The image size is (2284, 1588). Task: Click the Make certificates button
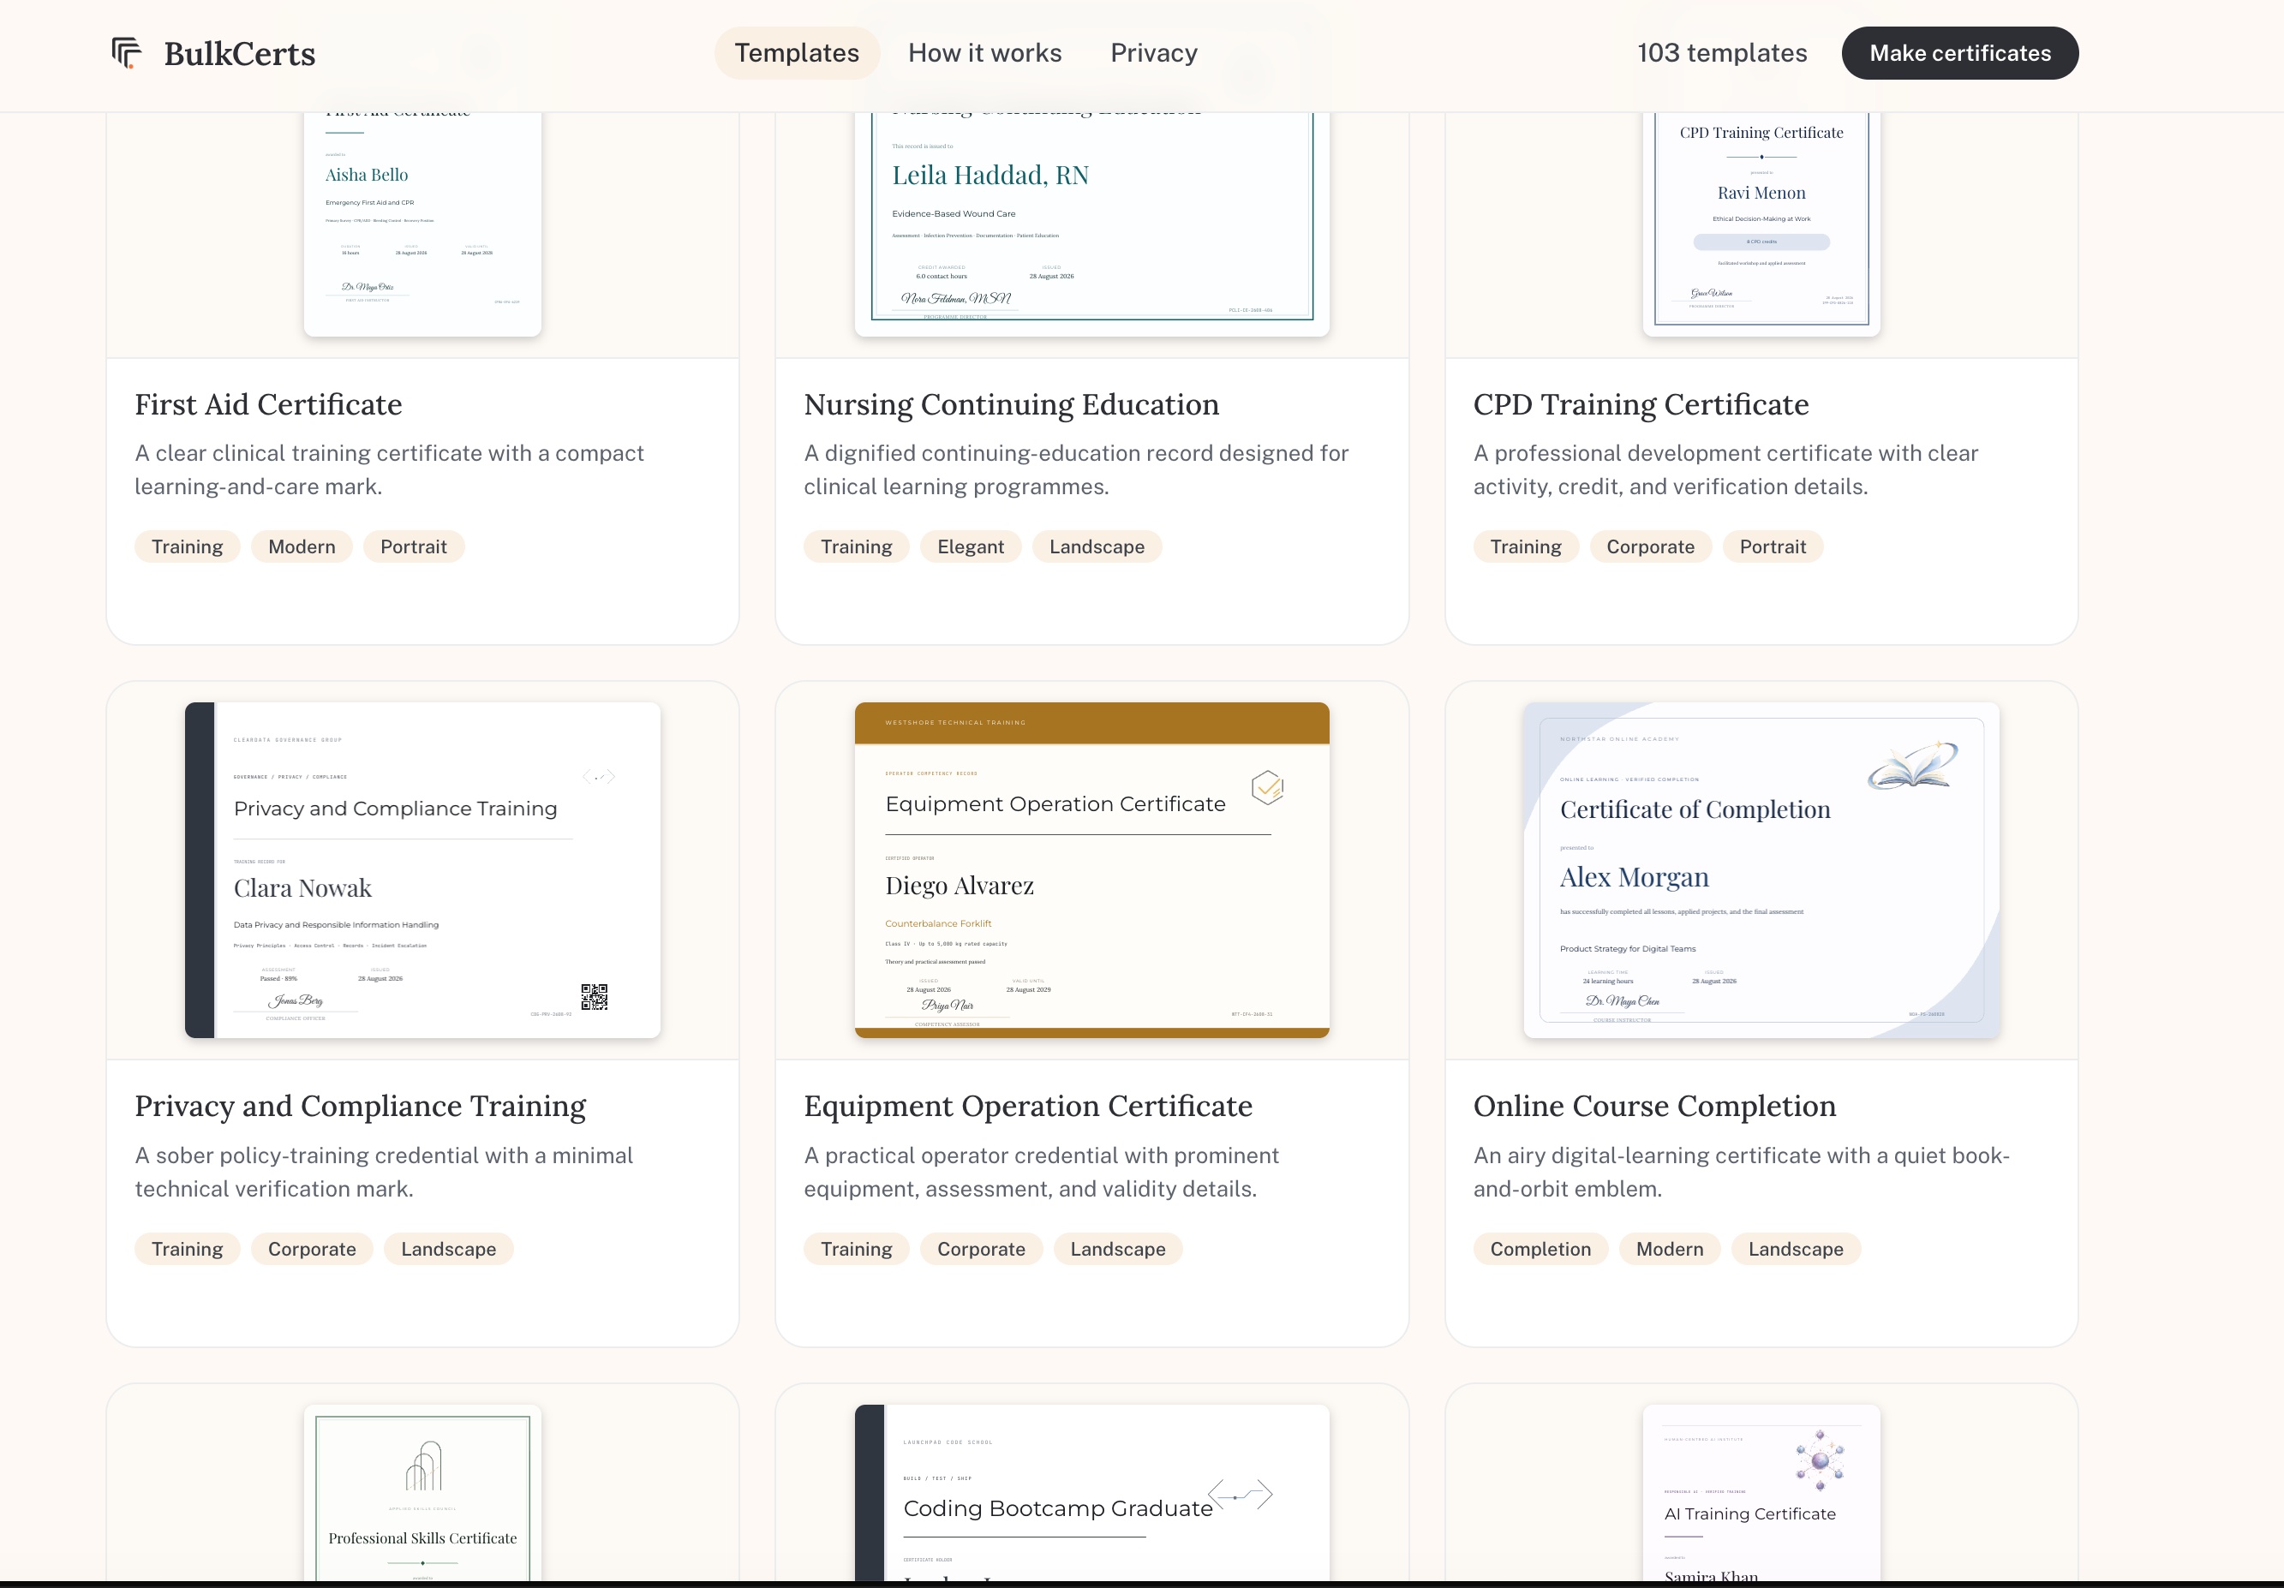tap(1959, 53)
